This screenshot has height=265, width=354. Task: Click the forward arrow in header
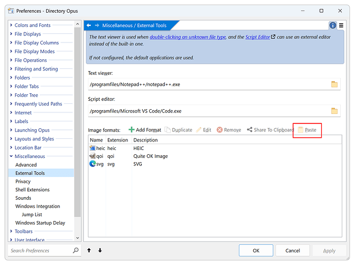tap(97, 25)
